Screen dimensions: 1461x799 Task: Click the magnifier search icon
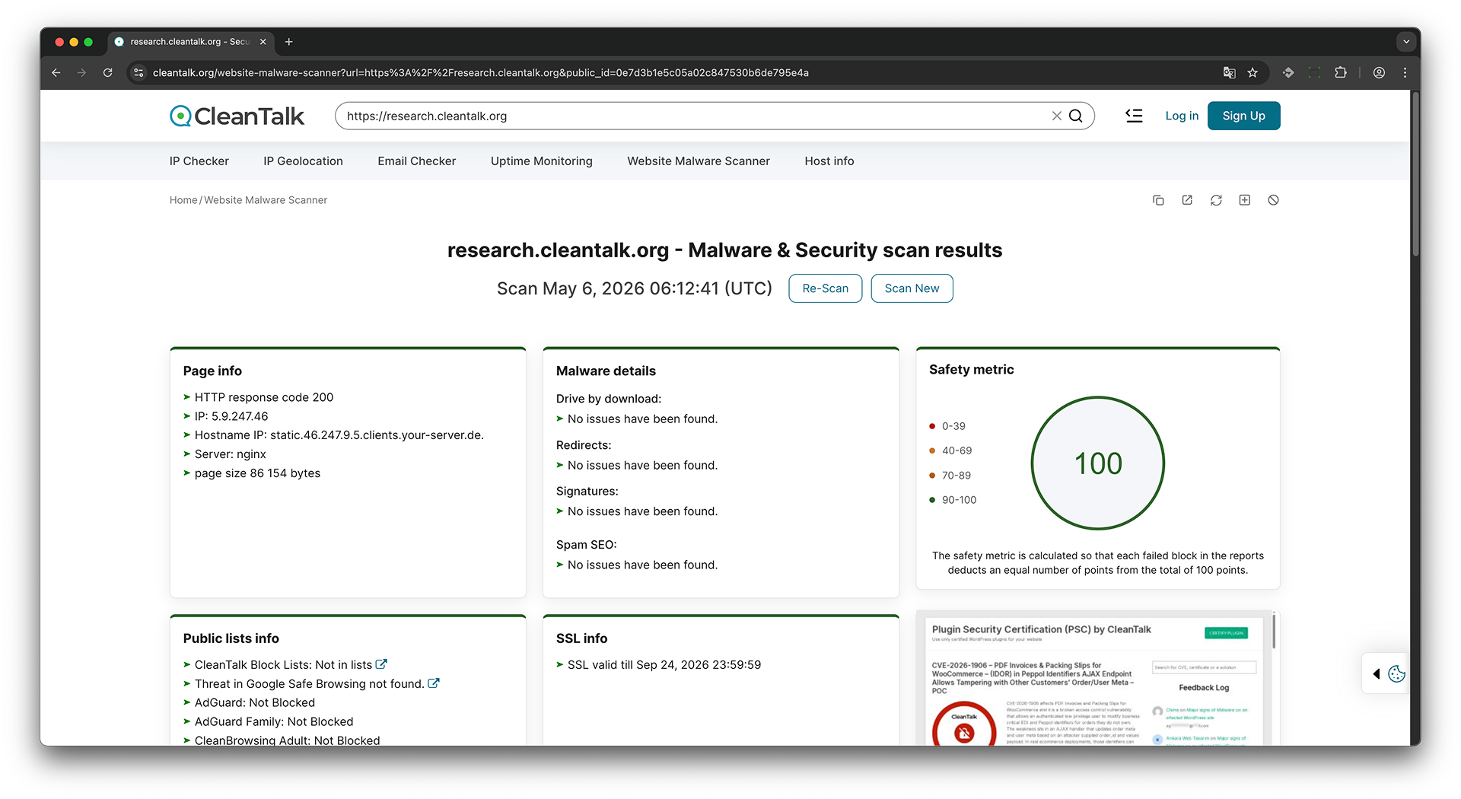point(1076,116)
